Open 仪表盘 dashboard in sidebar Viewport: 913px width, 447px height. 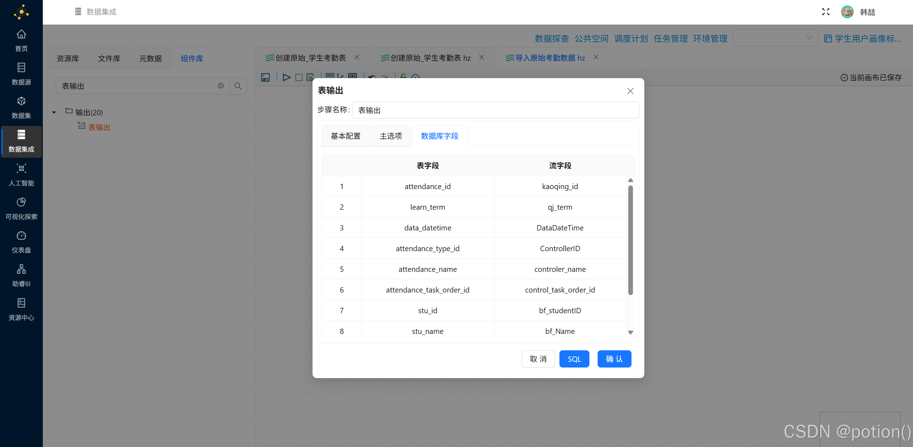(x=21, y=242)
